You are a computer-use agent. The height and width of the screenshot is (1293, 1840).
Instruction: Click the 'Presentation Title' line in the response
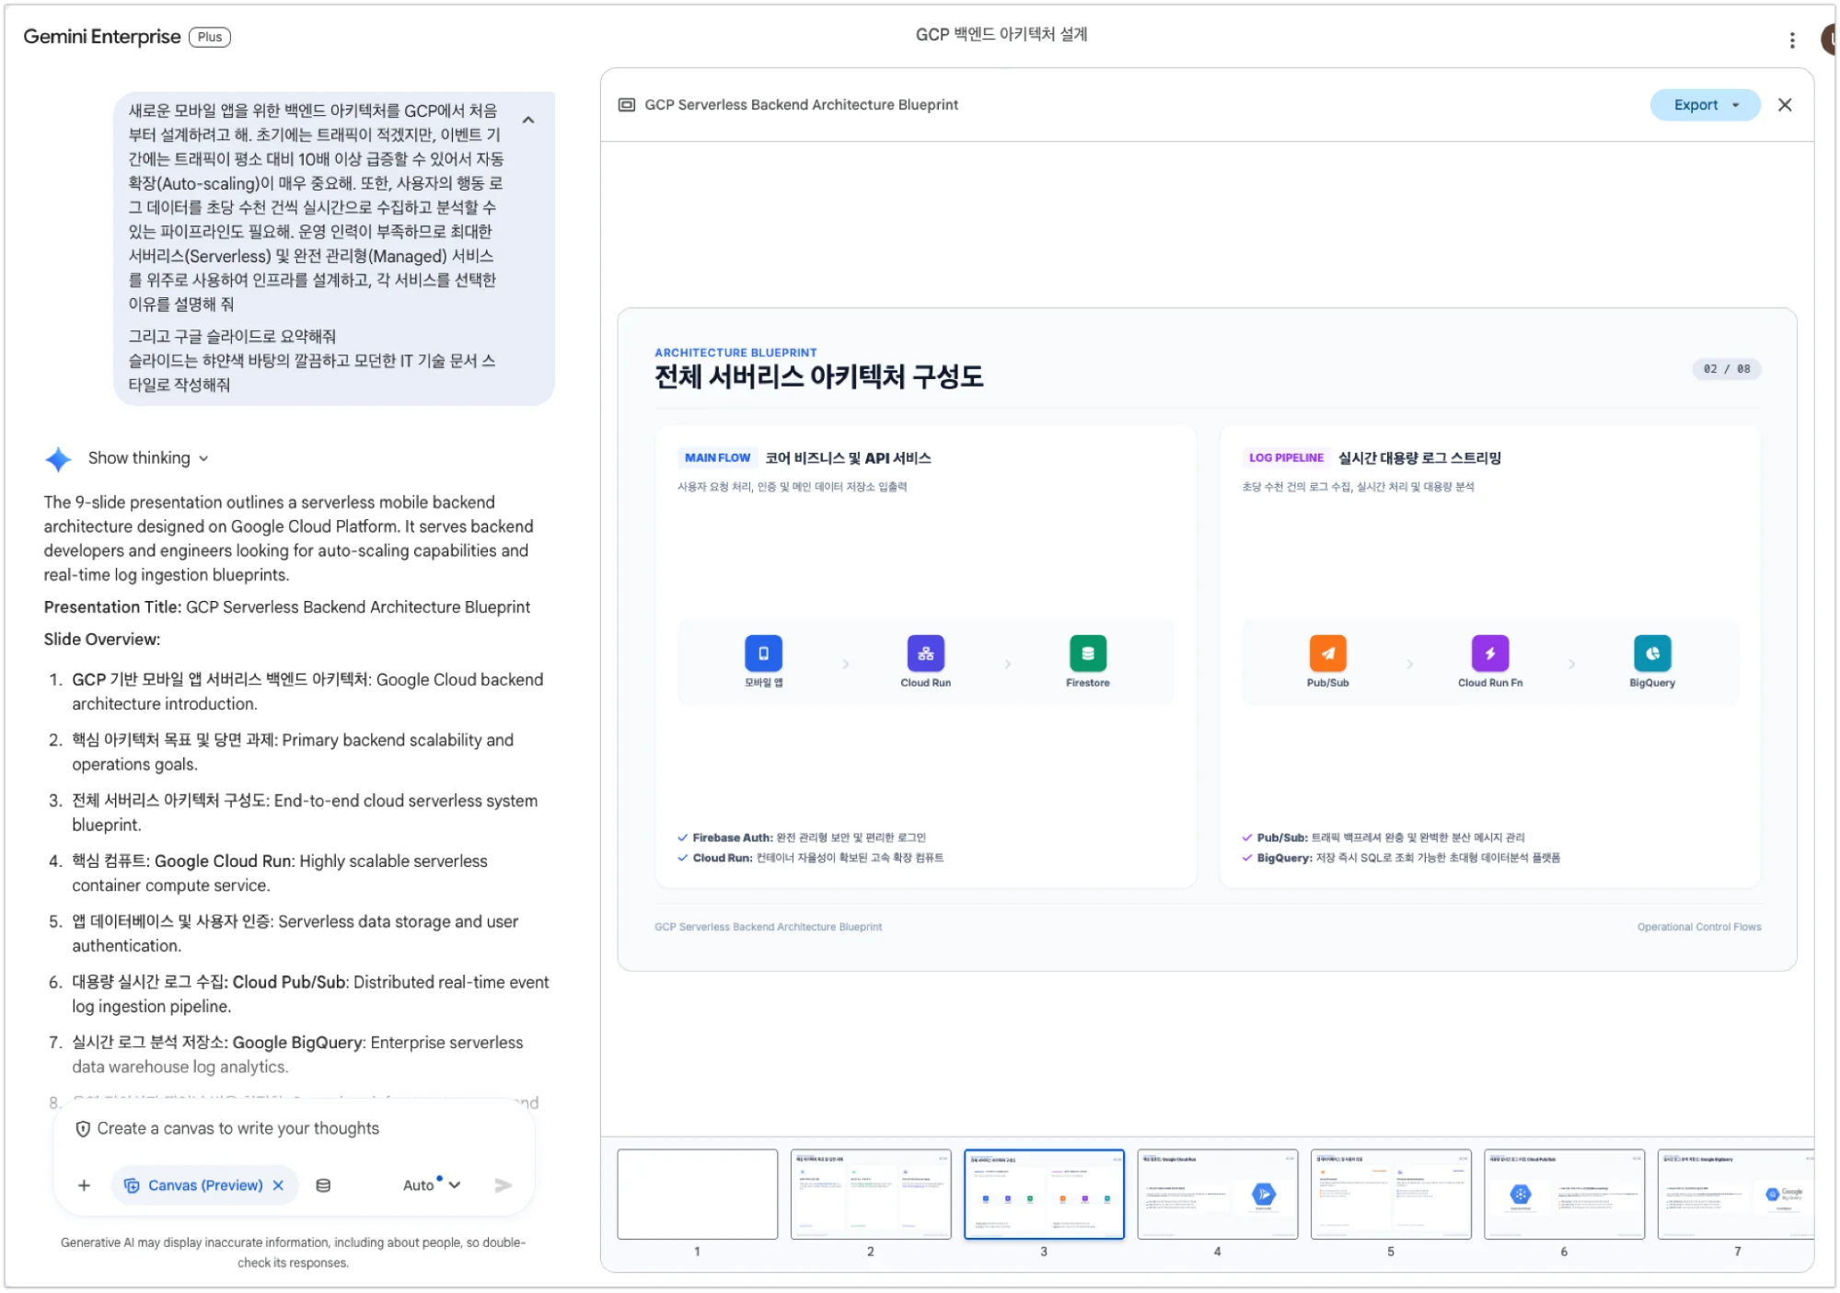tap(286, 607)
